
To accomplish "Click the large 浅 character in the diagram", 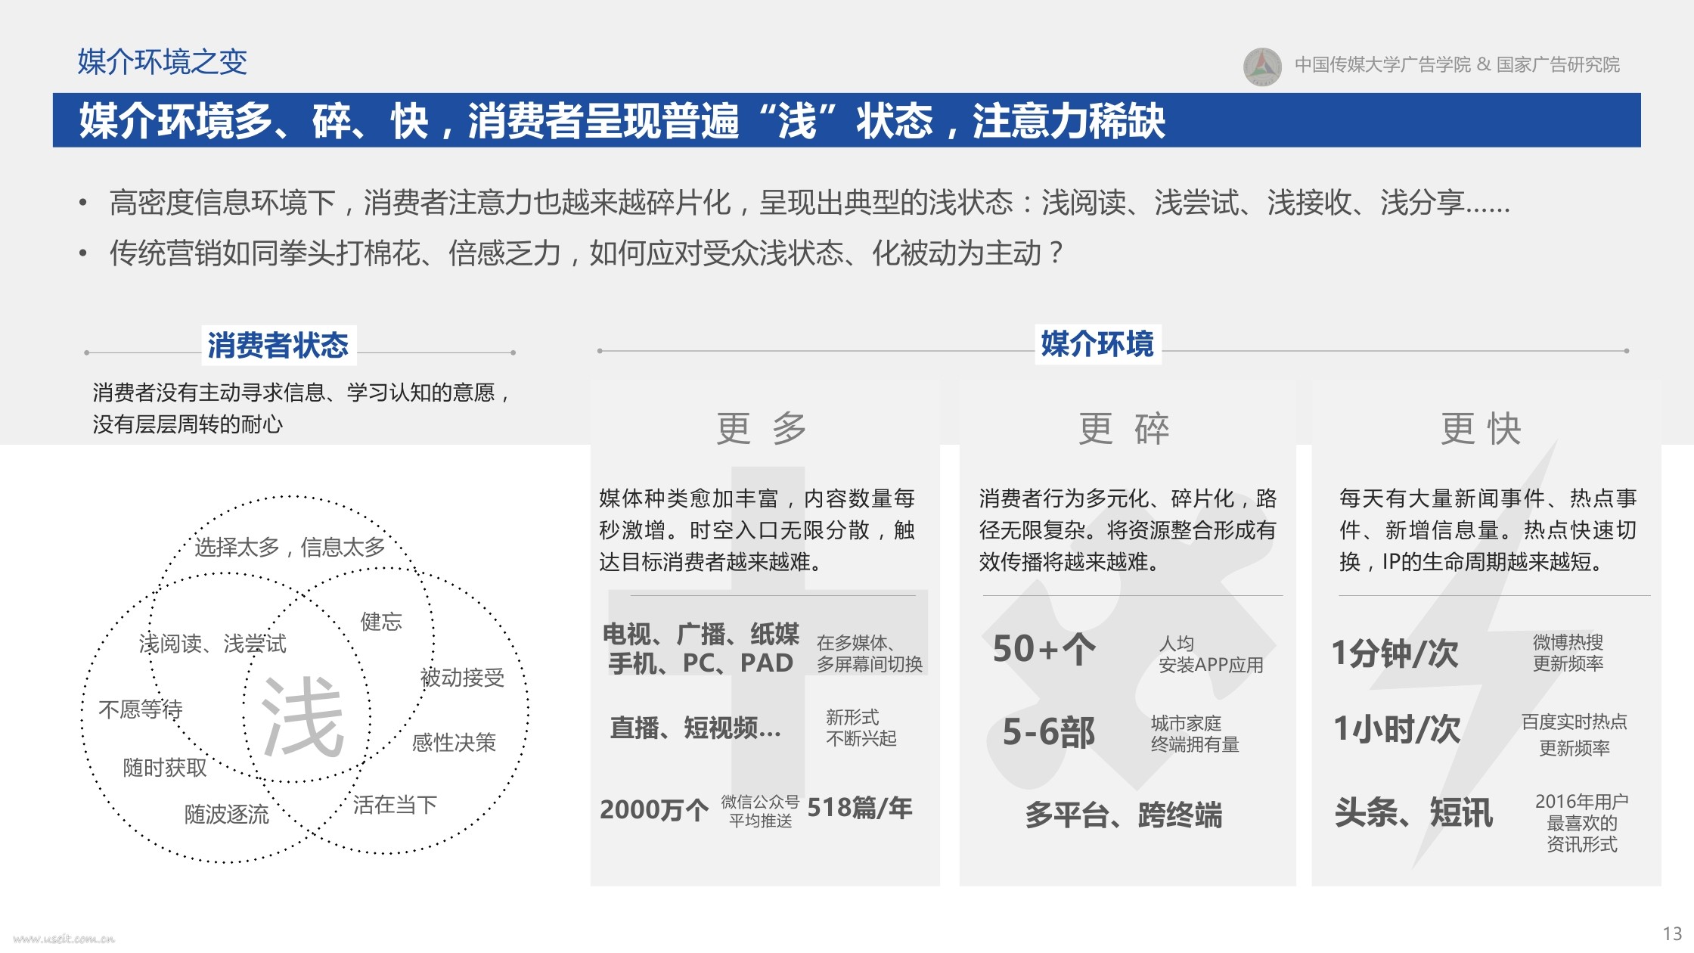I will pyautogui.click(x=302, y=718).
